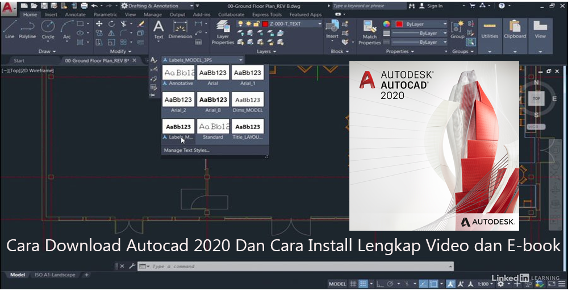Select the Line drawing tool
This screenshot has height=291, width=568.
pyautogui.click(x=10, y=29)
